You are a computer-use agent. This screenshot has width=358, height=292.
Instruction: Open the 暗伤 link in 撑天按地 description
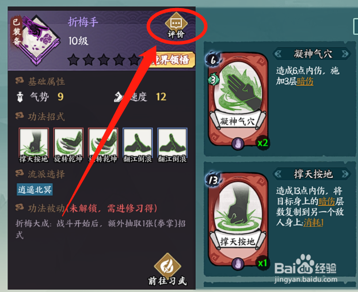pyautogui.click(x=327, y=202)
